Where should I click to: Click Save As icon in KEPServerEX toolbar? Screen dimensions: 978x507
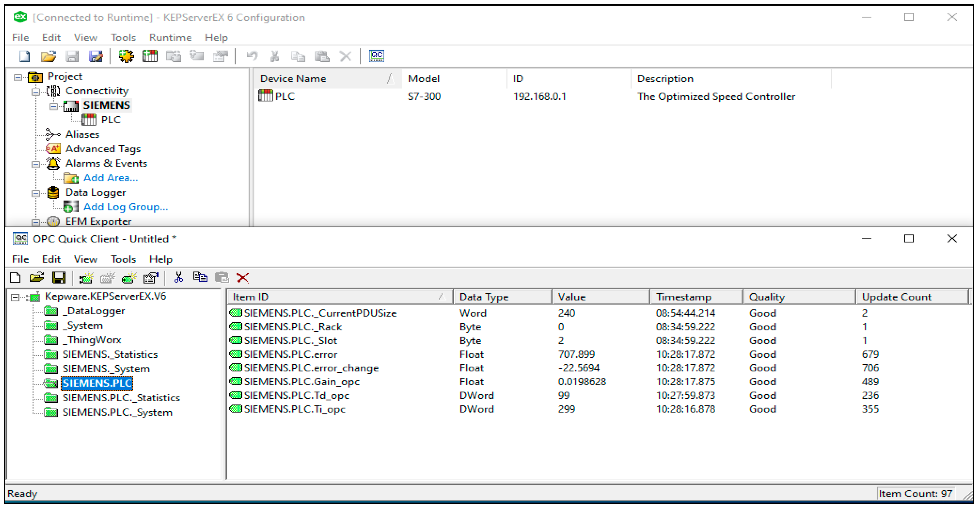point(95,56)
